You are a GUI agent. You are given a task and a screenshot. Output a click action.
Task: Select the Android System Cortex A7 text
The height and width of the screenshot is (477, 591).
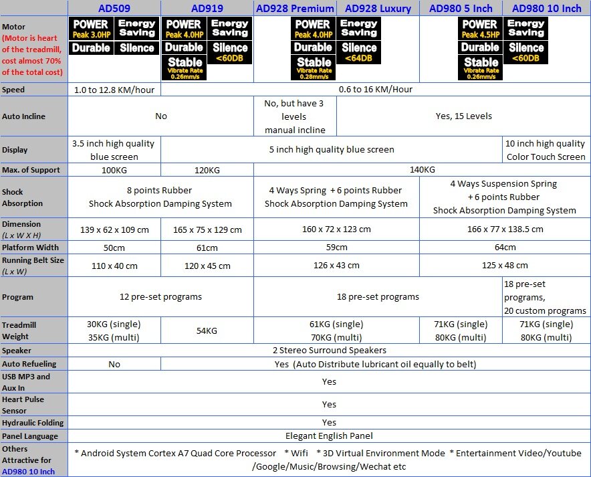[175, 453]
